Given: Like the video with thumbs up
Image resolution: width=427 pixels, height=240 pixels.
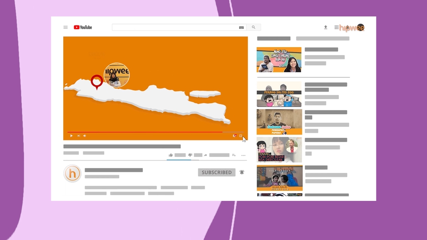Looking at the screenshot, I should [171, 155].
